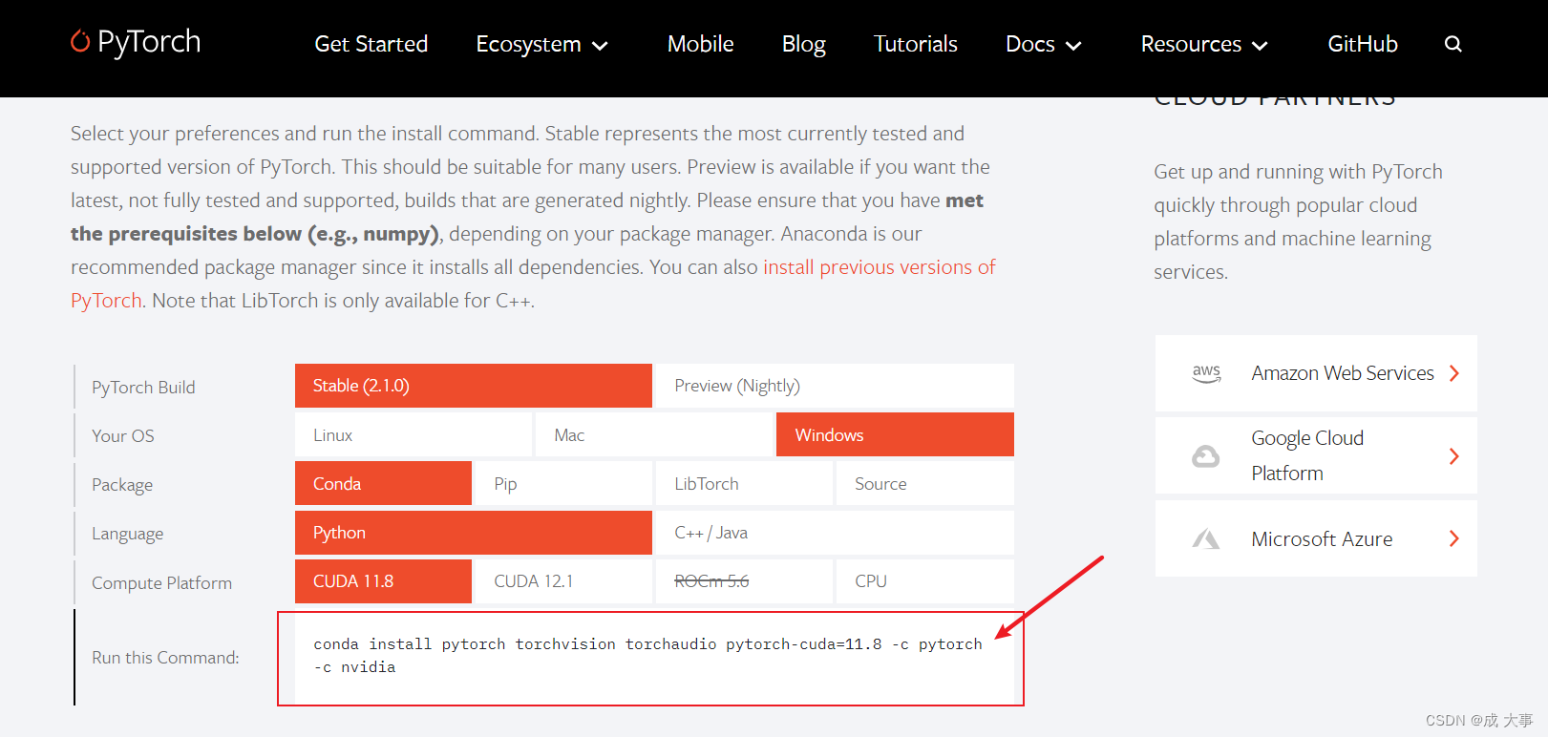Open Get Started in navigation

tap(371, 45)
